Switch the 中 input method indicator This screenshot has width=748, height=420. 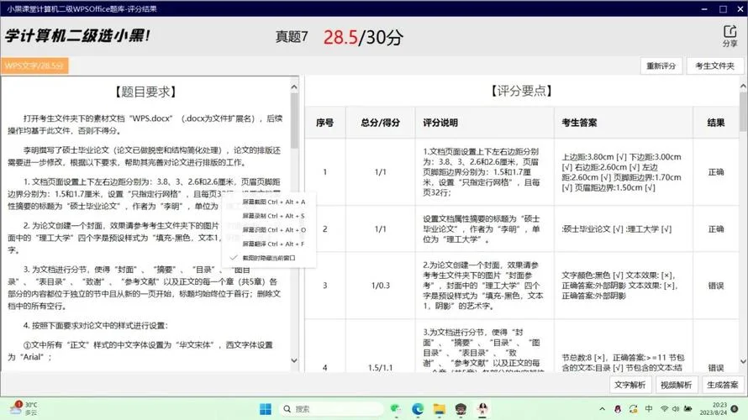point(649,409)
